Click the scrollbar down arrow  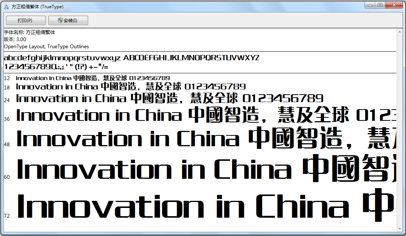(x=400, y=229)
